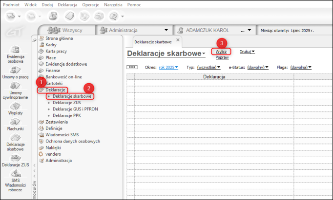Change Okres filter rok 2025

pos(168,67)
